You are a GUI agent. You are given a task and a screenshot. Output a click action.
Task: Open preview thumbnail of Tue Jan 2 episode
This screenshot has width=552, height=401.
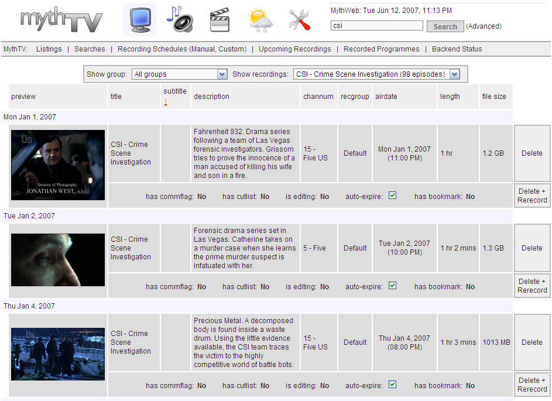pos(58,260)
